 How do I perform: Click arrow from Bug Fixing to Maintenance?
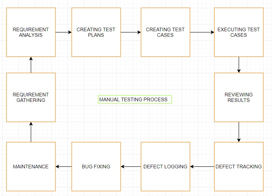pos(64,166)
